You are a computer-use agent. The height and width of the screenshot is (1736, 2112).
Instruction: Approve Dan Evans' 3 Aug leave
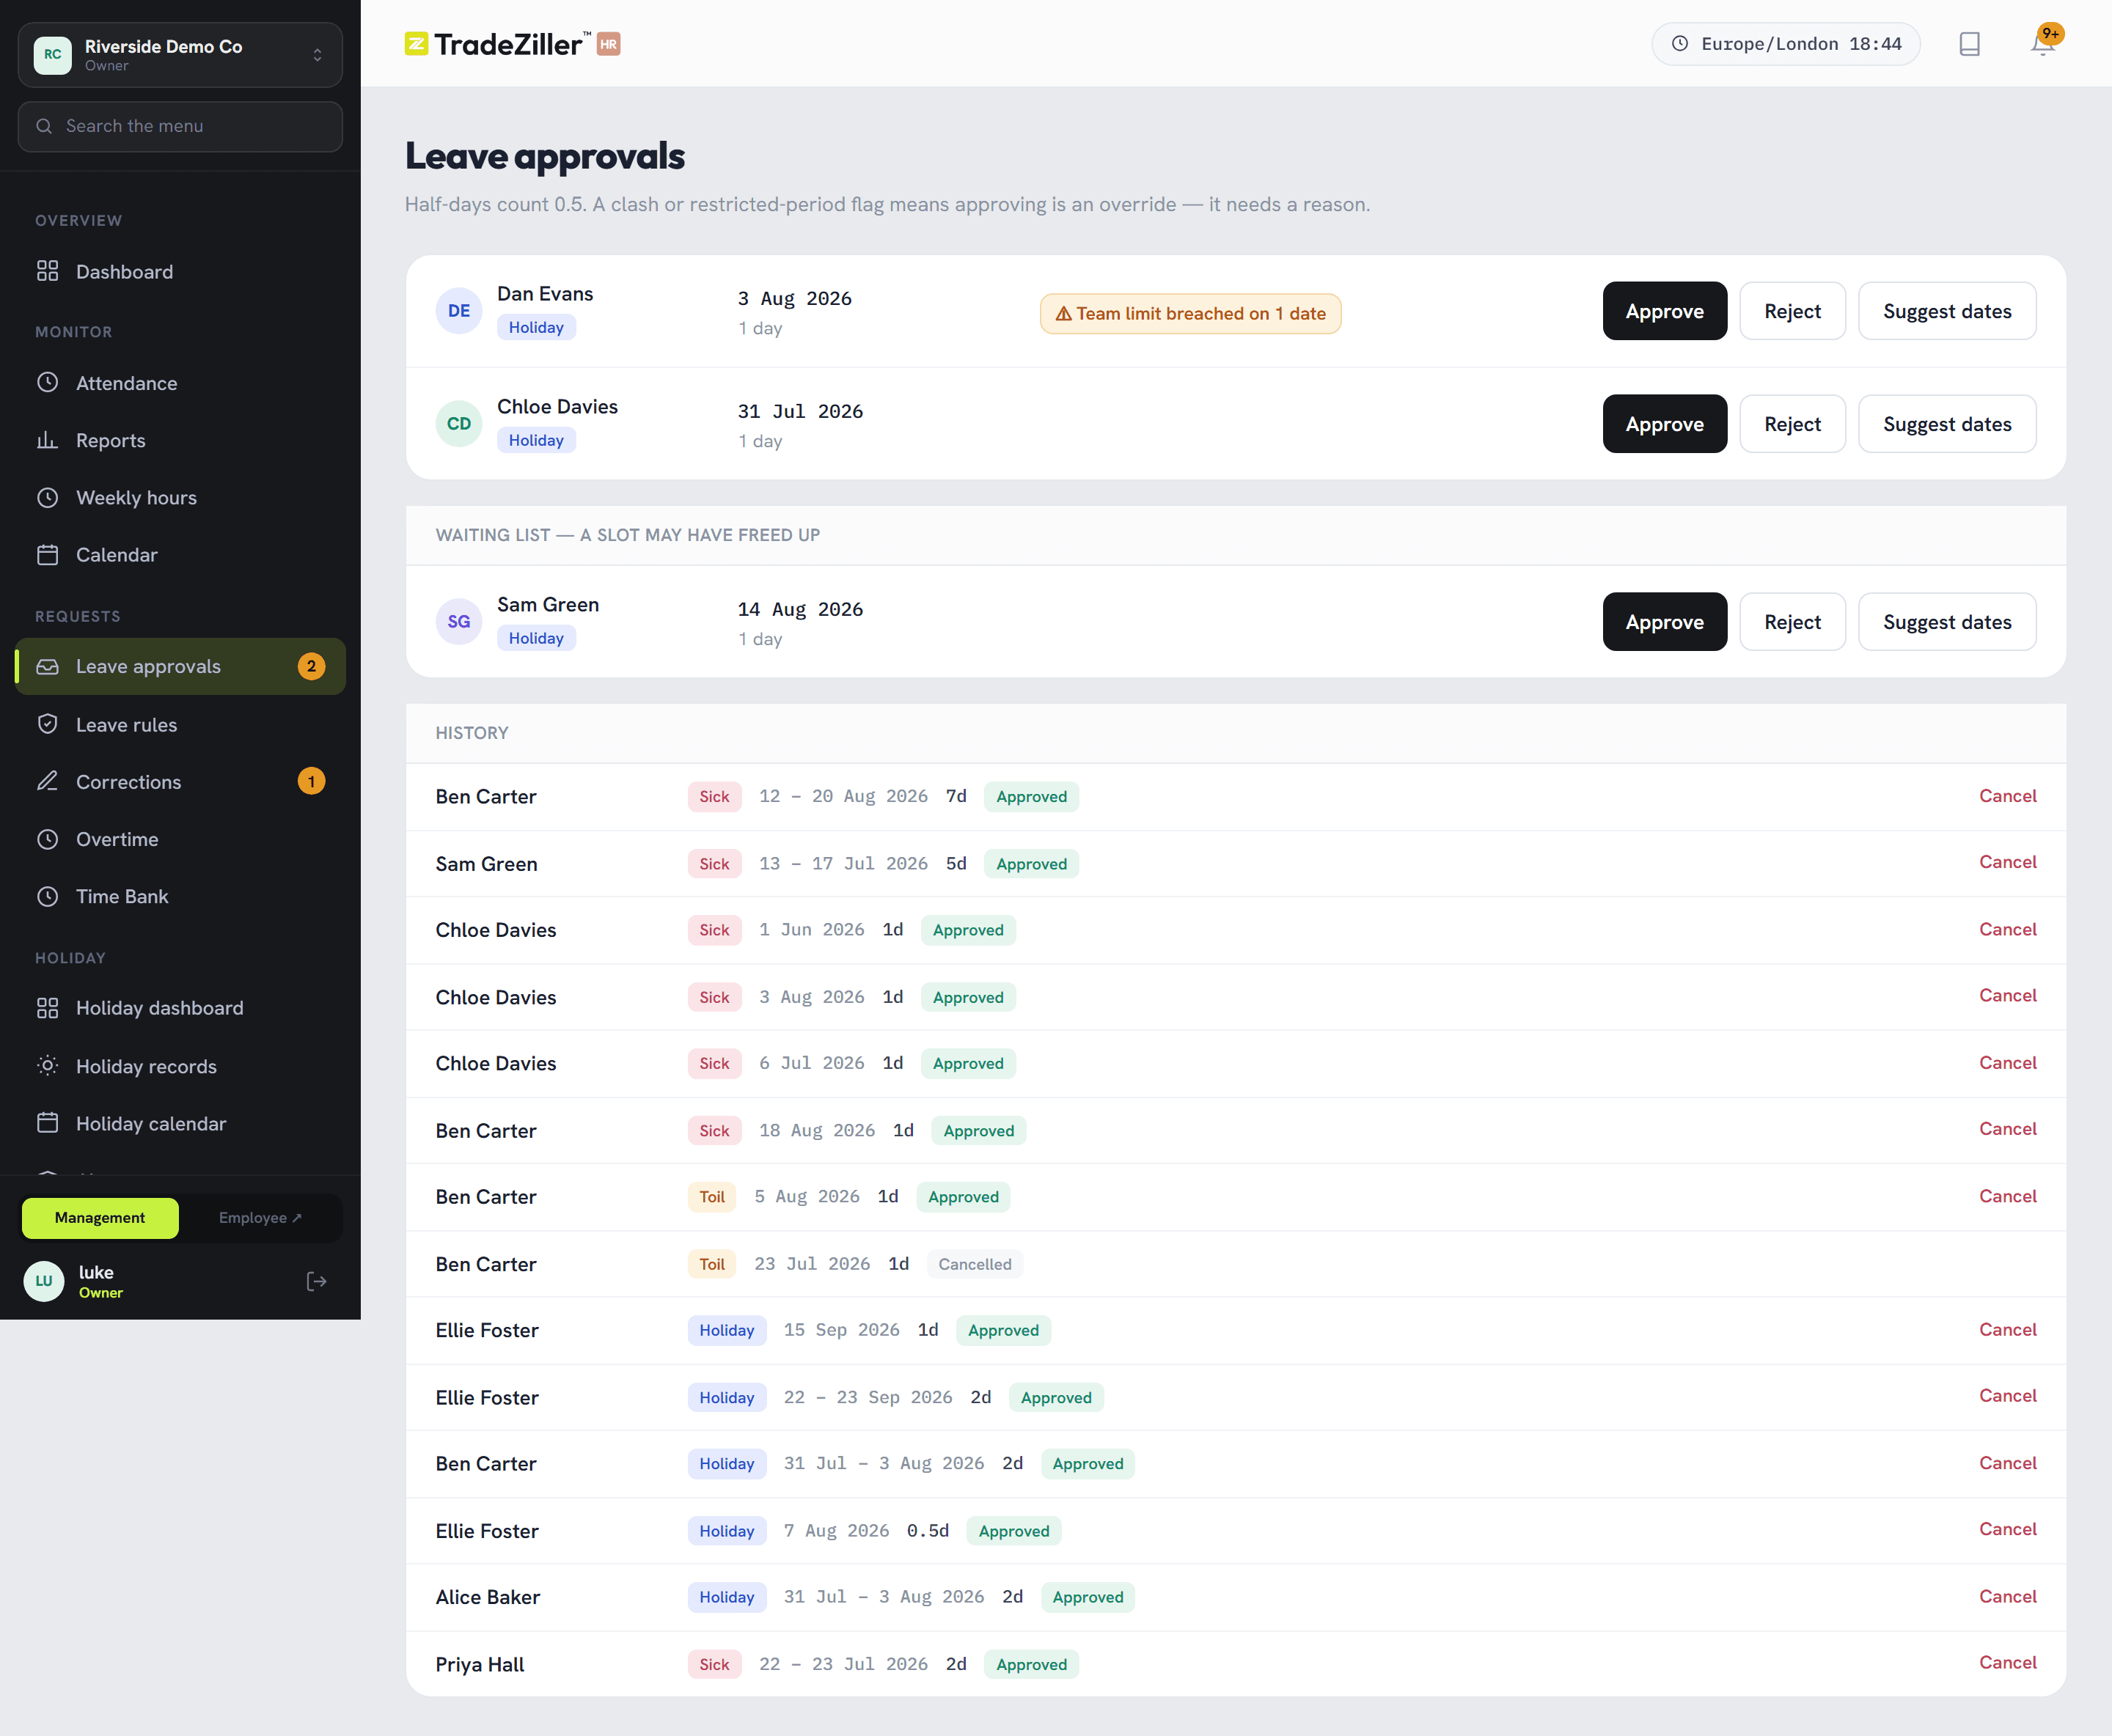point(1665,311)
